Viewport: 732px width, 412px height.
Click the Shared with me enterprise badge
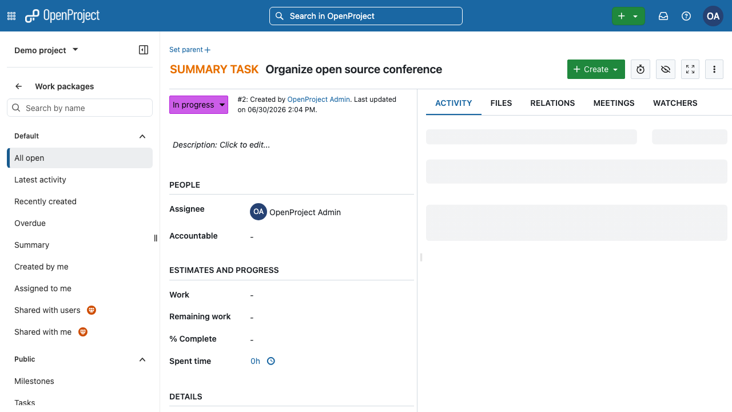coord(83,332)
